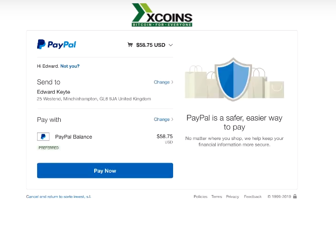Click the padlock icon in the footer
This screenshot has height=247, width=336.
point(295,196)
